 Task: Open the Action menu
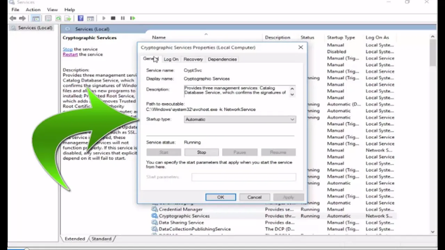point(33,10)
